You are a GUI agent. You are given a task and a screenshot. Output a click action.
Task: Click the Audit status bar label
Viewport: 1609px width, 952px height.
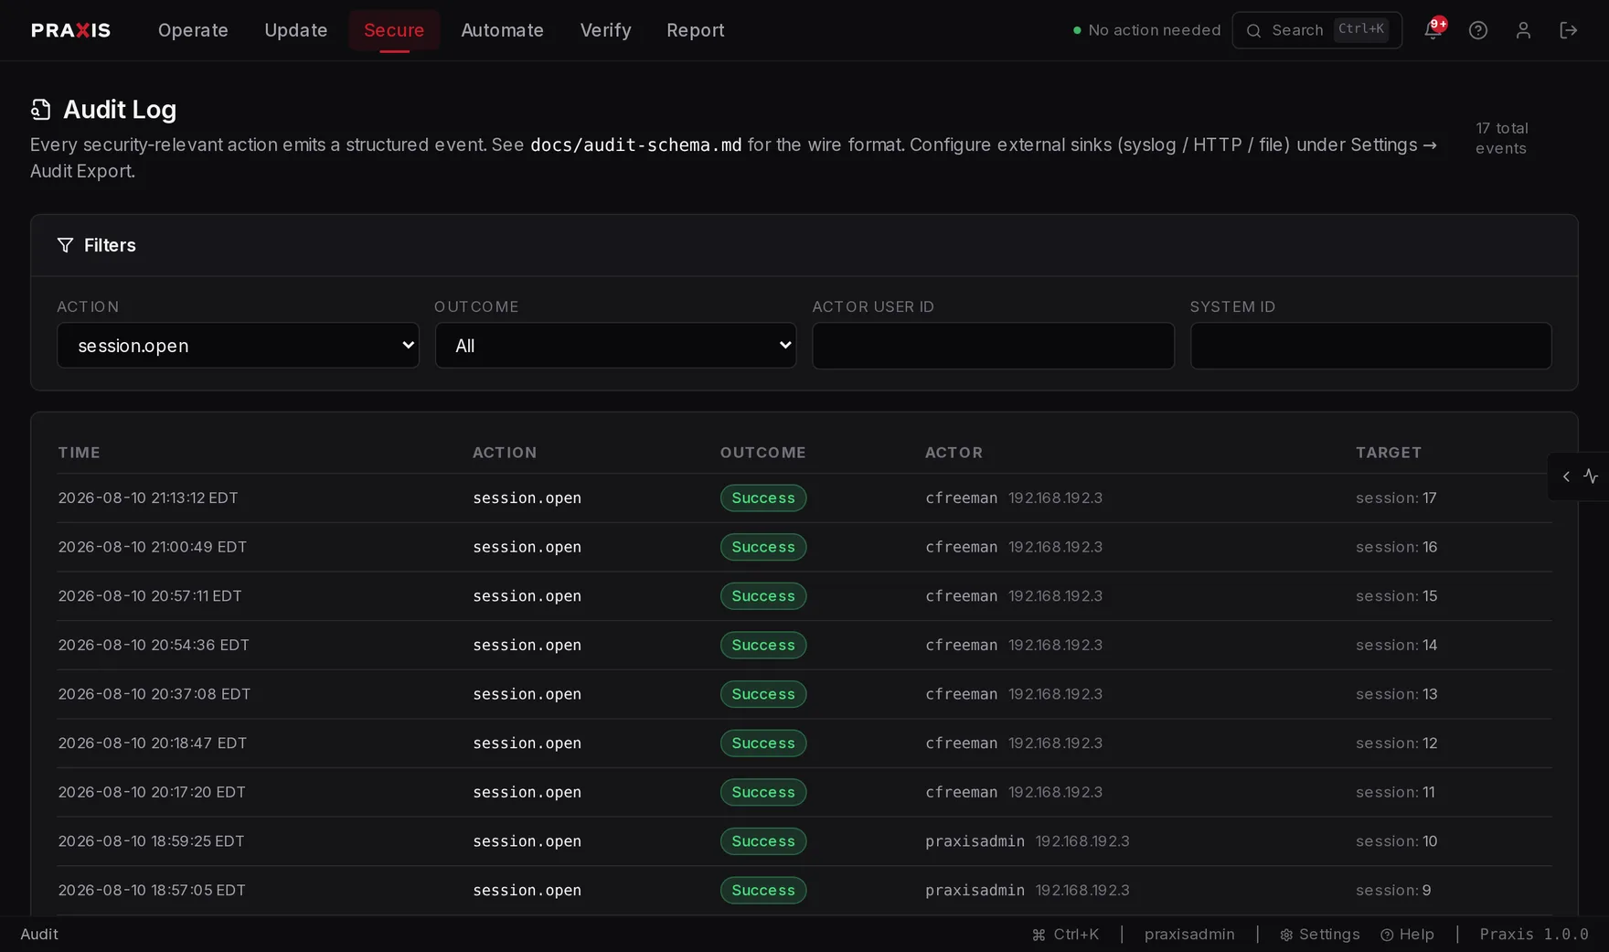click(39, 935)
